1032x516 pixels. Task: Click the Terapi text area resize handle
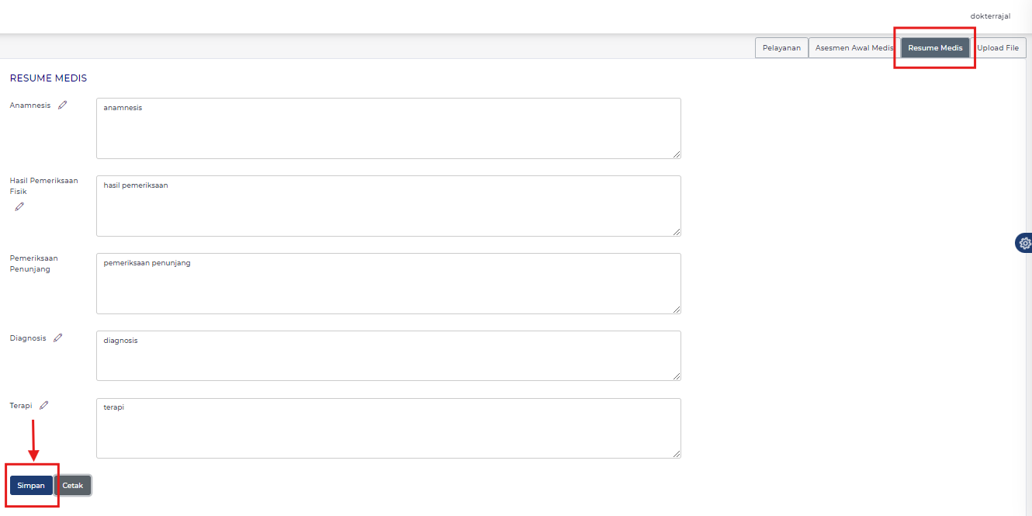click(x=677, y=454)
